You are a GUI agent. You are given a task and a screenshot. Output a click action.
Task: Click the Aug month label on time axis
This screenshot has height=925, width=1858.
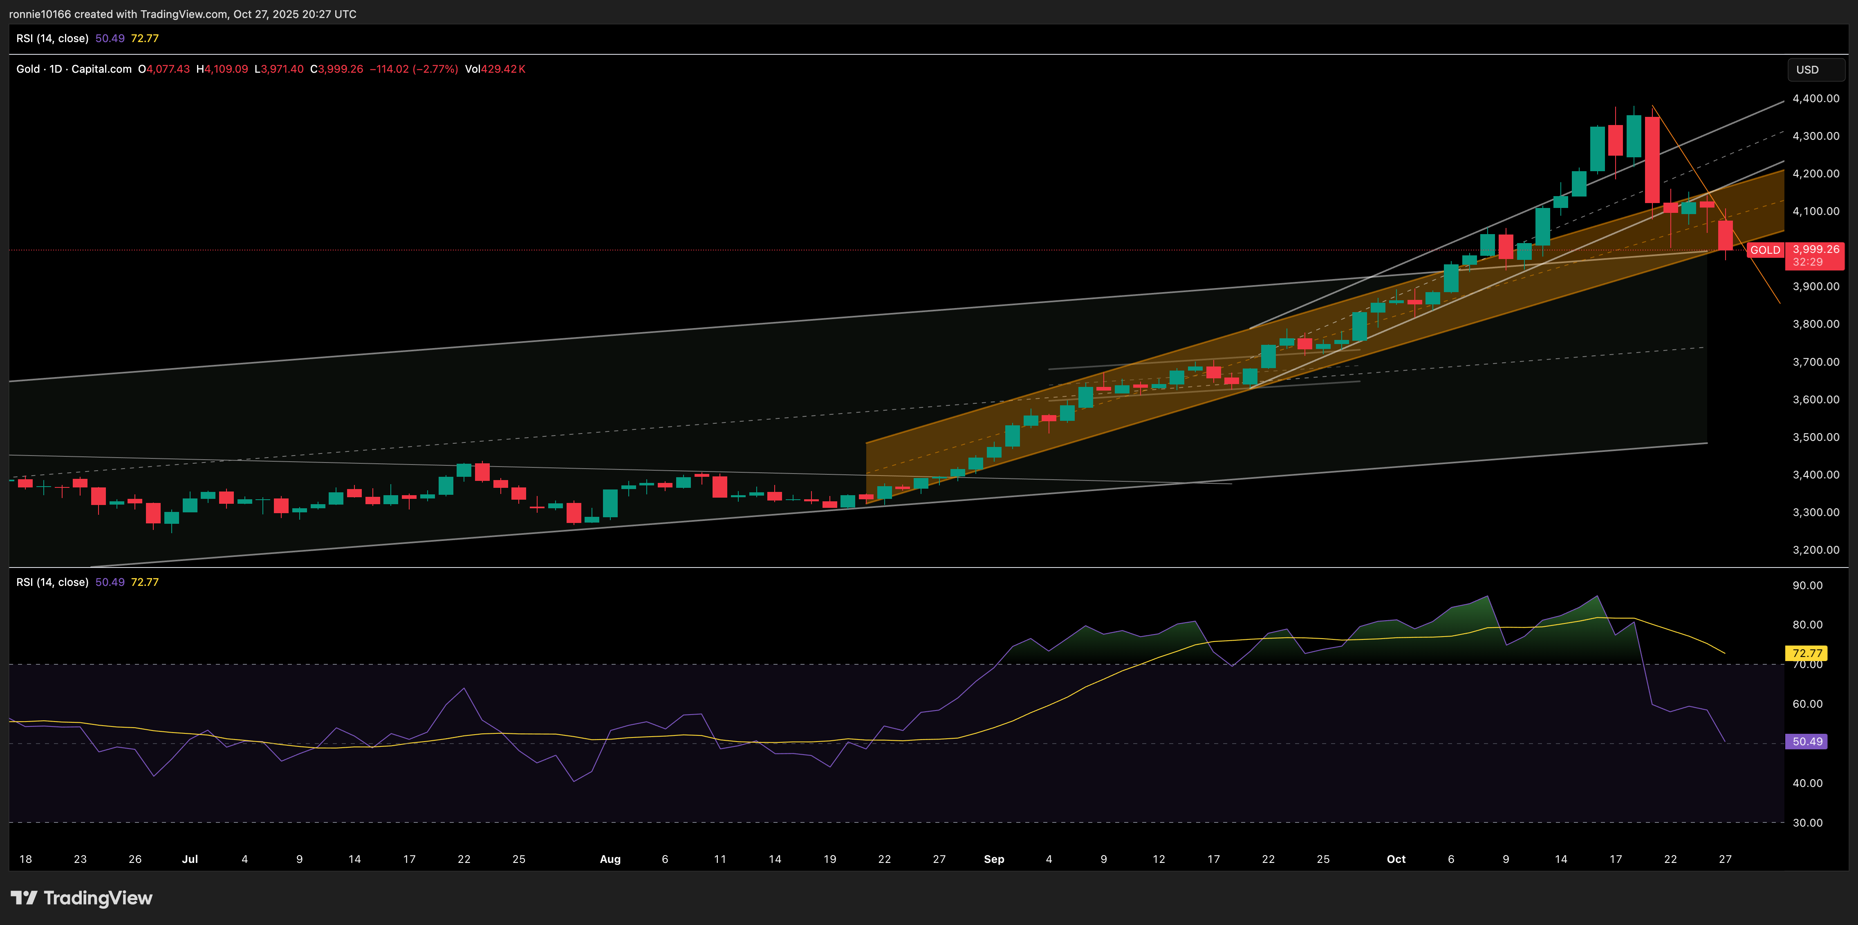[610, 859]
